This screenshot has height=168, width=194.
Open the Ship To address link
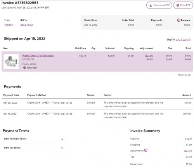[183, 39]
